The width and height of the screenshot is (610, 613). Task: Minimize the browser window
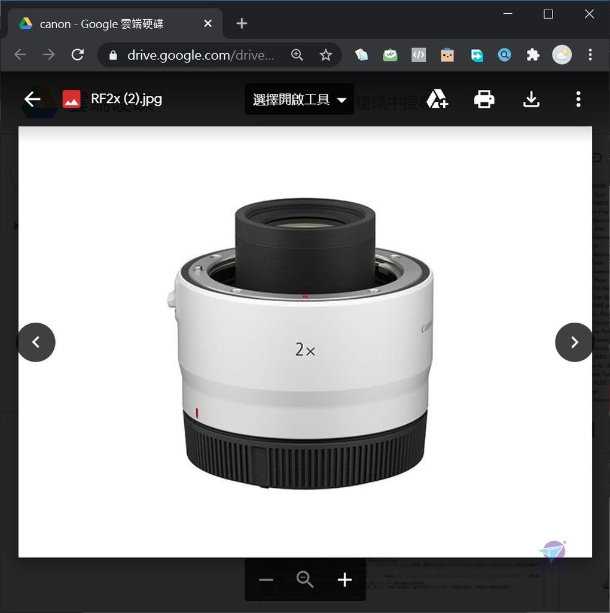508,14
